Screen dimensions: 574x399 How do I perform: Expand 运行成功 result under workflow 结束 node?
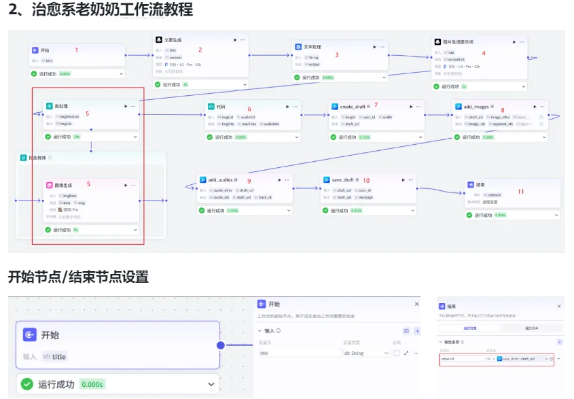[556, 215]
